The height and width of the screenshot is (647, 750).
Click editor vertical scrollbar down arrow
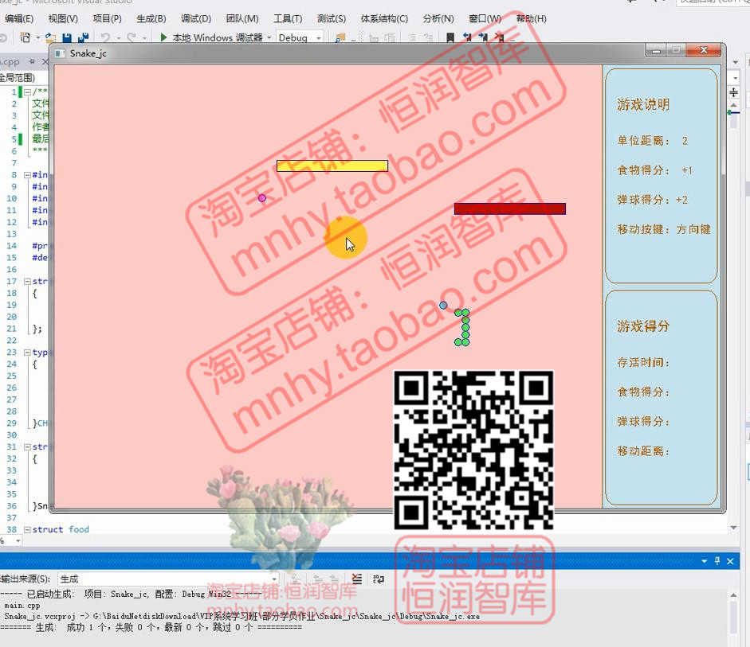[734, 528]
